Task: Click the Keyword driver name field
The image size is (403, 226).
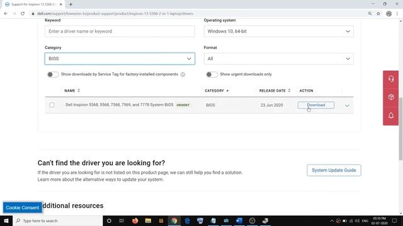Action: pos(120,31)
